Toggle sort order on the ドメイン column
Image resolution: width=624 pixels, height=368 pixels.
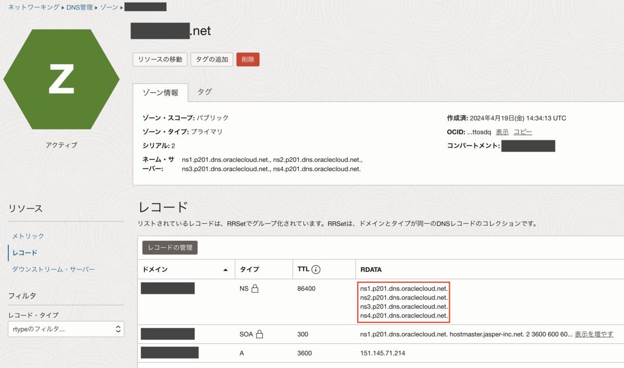(225, 269)
